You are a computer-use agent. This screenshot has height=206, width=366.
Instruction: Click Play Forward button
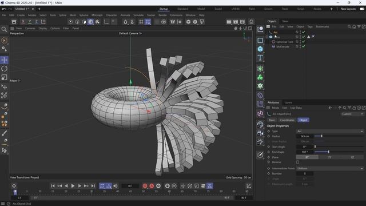coord(73,186)
